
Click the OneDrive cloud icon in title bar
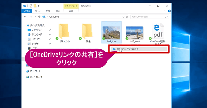click(25, 6)
